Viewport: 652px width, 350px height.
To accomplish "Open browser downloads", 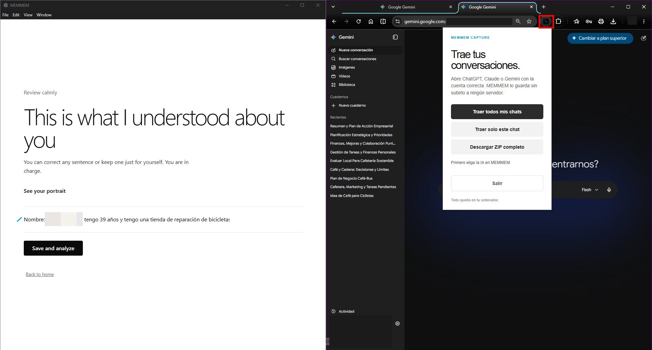I will click(613, 21).
